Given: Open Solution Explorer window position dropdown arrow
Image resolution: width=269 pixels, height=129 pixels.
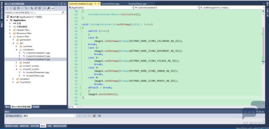Looking at the screenshot, I should [58, 4].
